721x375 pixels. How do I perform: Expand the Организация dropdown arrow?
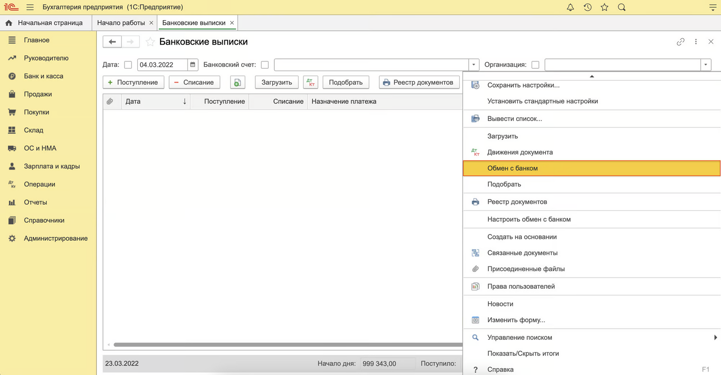[x=706, y=65]
